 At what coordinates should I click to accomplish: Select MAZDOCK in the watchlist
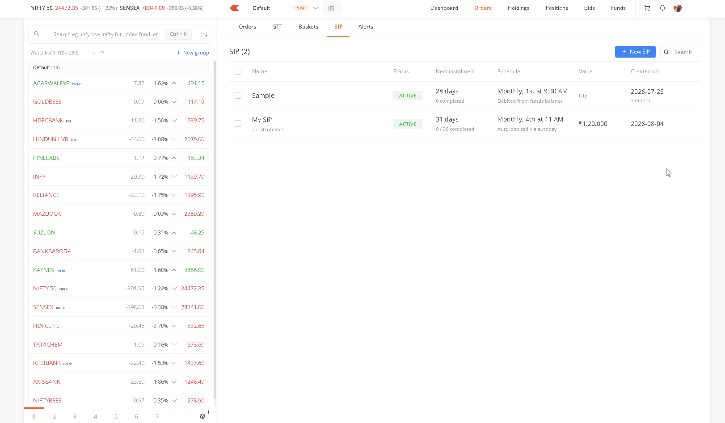pyautogui.click(x=118, y=214)
